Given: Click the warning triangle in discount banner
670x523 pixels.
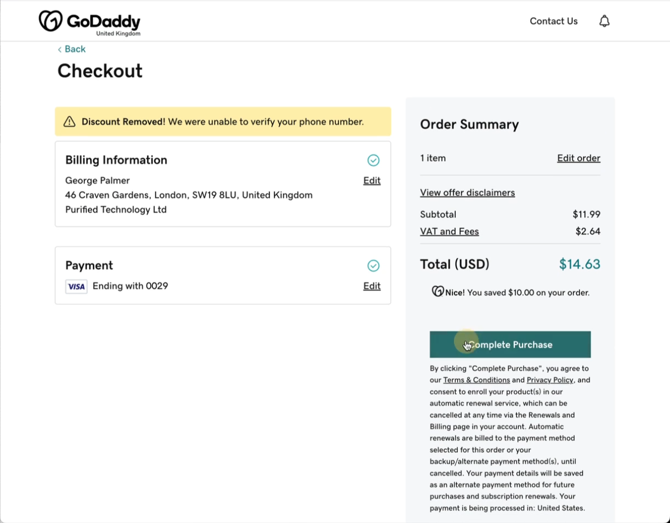Looking at the screenshot, I should [69, 122].
